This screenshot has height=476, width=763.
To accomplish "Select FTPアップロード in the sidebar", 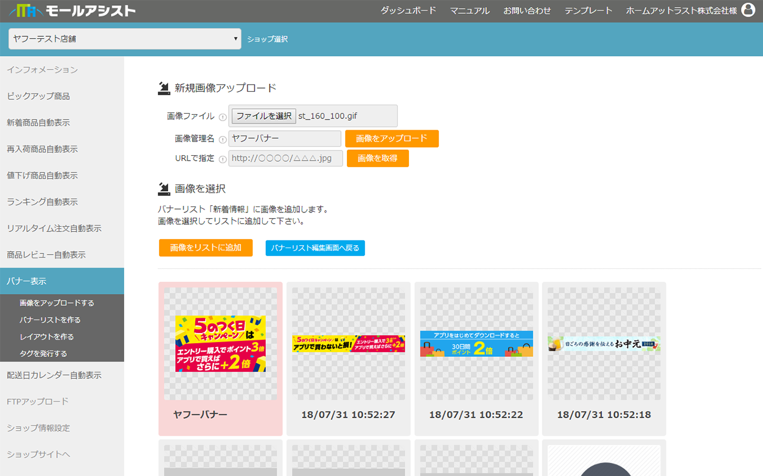I will point(62,402).
